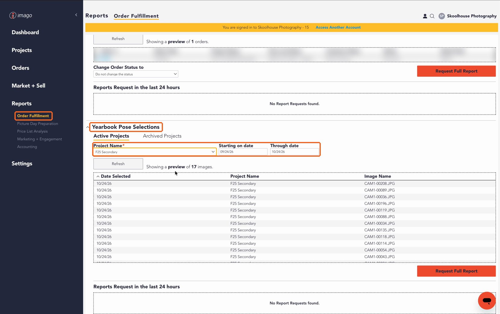Viewport: 500px width, 314px height.
Task: Click Refresh below the Project Name field
Action: (118, 164)
